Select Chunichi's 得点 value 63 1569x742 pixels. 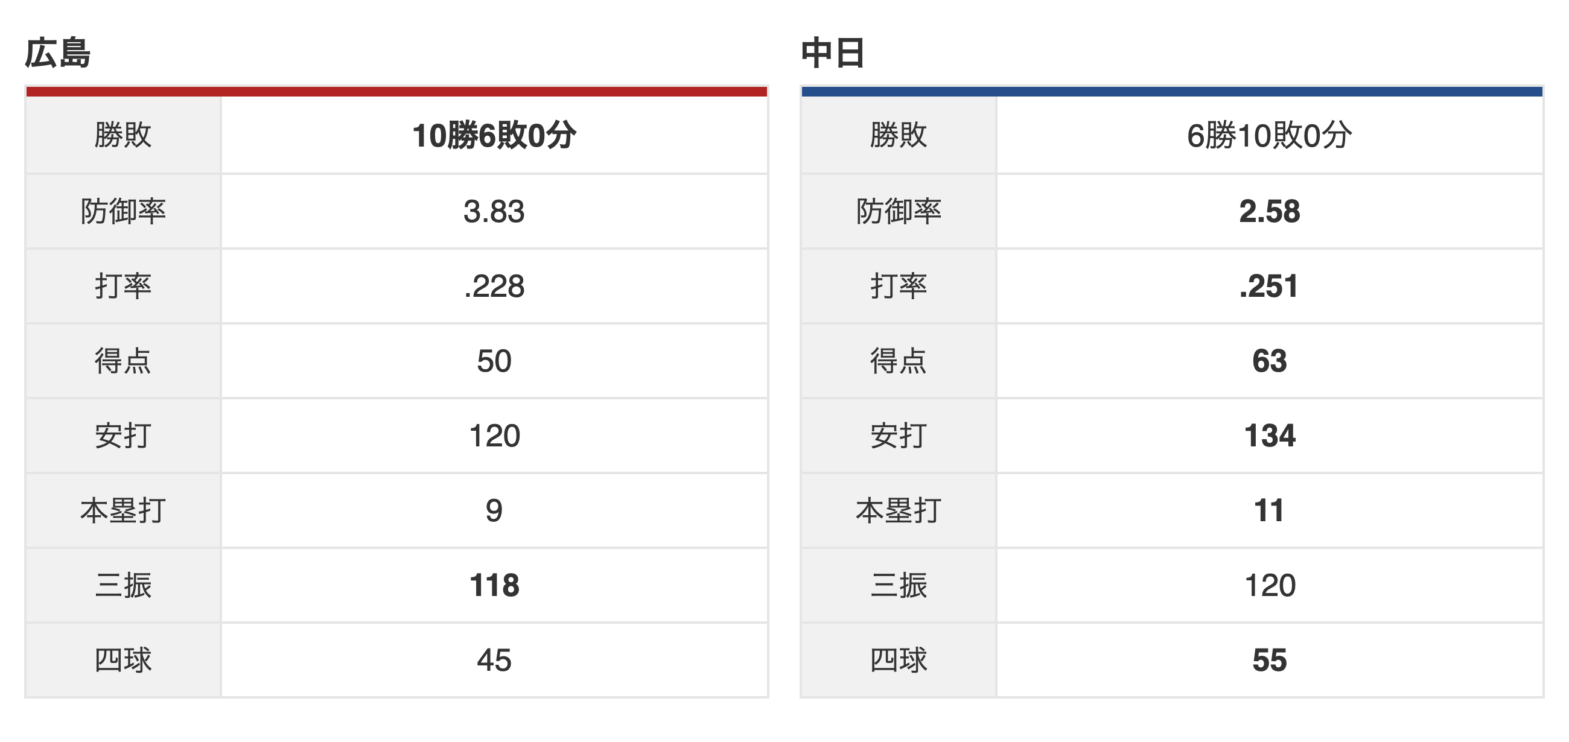[x=1269, y=361]
